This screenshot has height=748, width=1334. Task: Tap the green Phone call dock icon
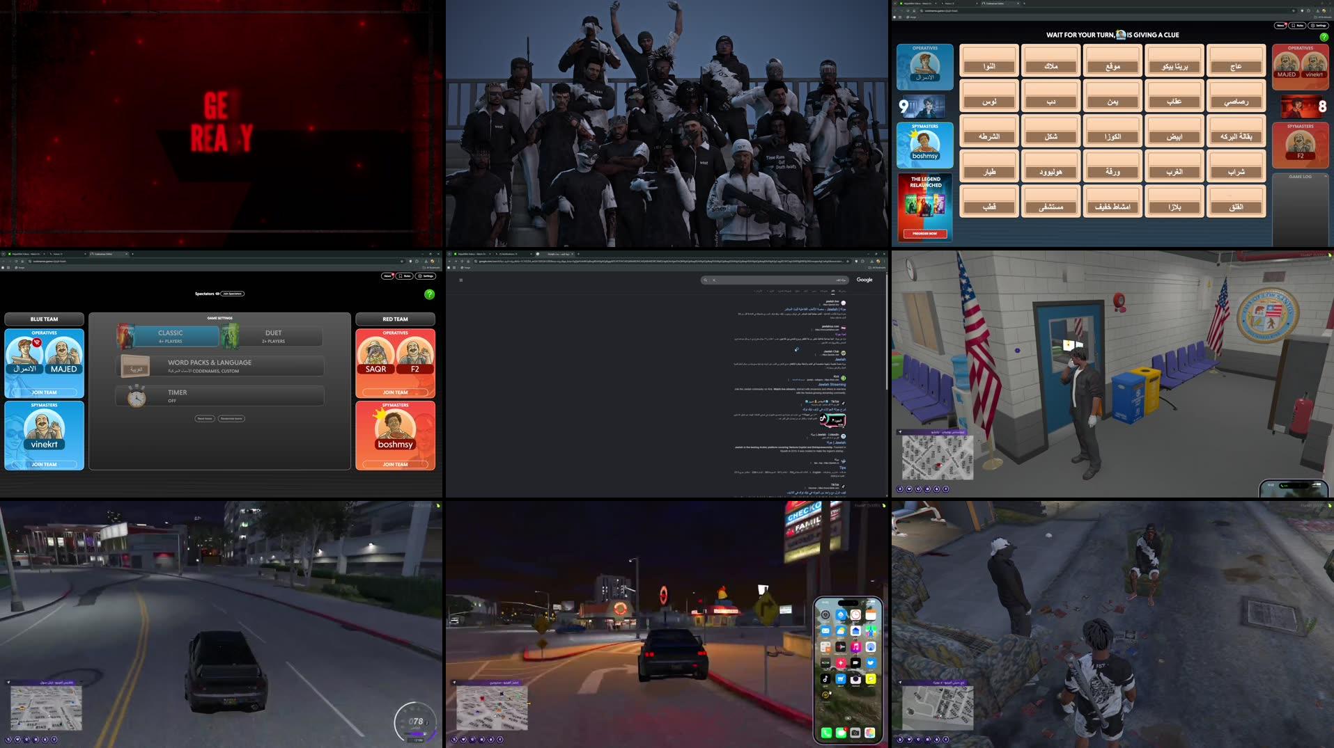click(x=826, y=733)
